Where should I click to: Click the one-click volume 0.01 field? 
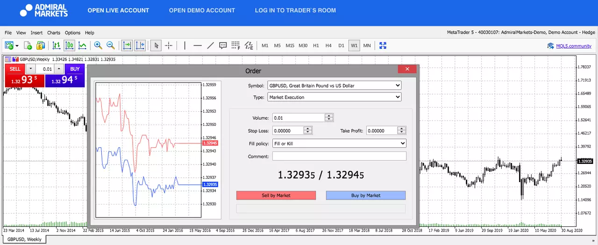pyautogui.click(x=45, y=69)
